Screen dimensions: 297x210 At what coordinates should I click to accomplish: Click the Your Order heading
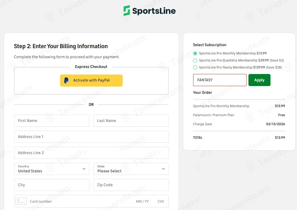tap(202, 93)
